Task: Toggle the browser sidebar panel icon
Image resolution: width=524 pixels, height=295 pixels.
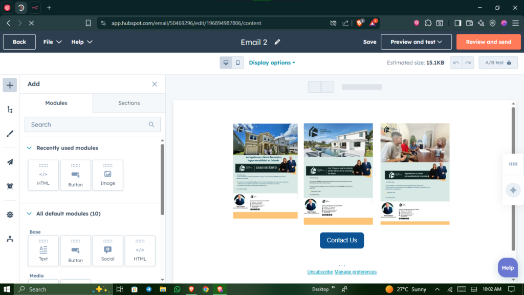Action: (458, 23)
